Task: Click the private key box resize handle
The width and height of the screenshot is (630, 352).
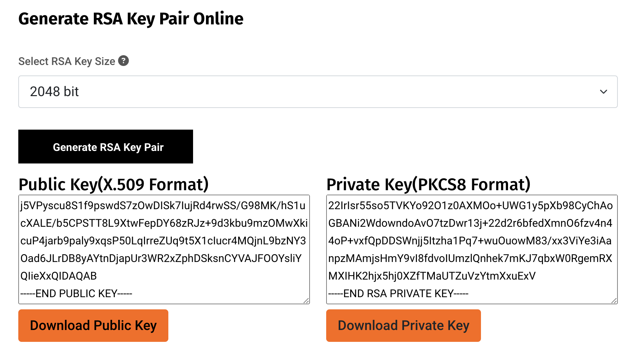Action: click(x=614, y=301)
